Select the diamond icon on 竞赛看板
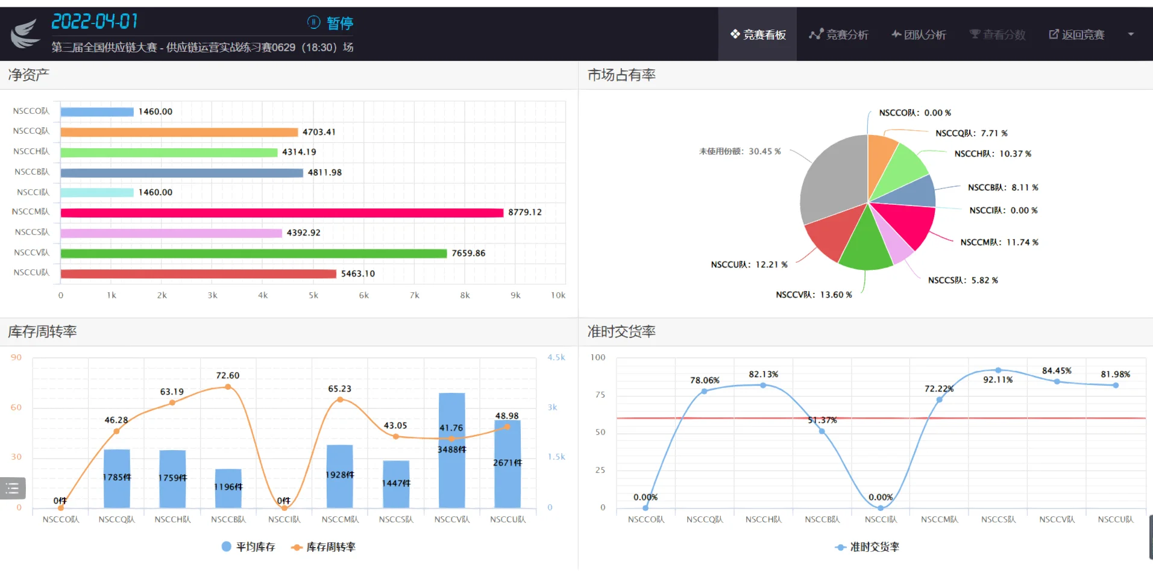The height and width of the screenshot is (576, 1153). click(734, 34)
